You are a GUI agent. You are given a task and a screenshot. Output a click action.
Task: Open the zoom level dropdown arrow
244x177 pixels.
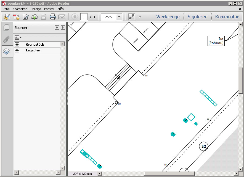point(119,17)
